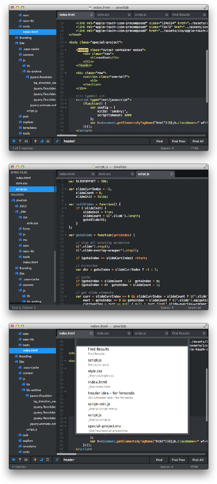The image size is (217, 484).
Task: Toggle case sensitive option in the top find bar
Action: pos(20,141)
